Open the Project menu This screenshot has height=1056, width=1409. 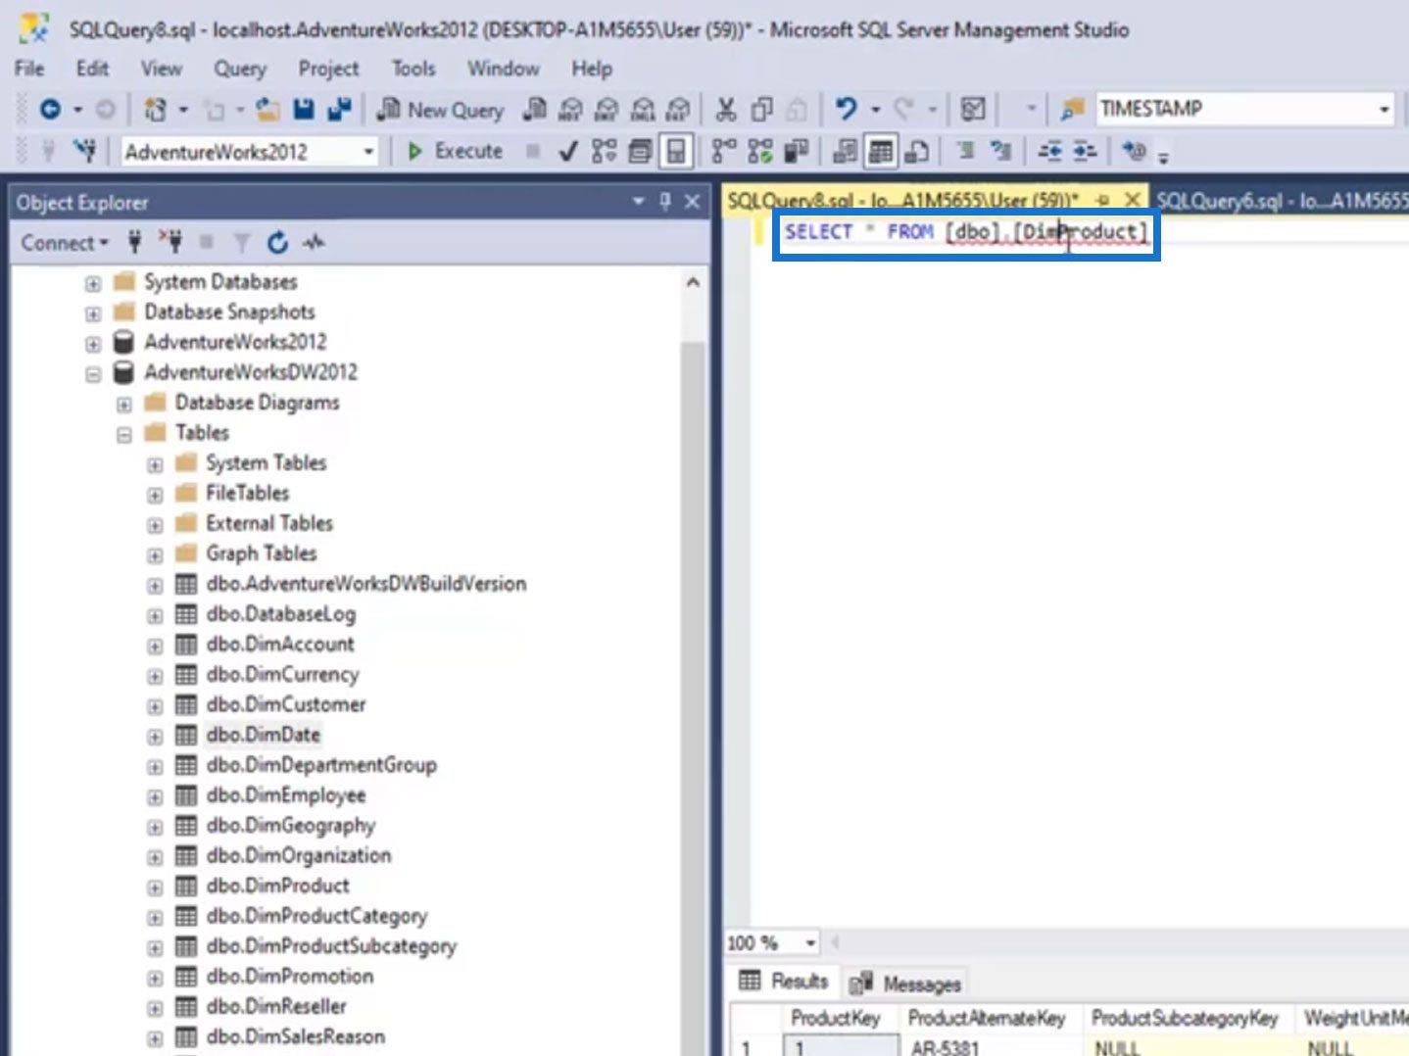[x=328, y=69]
